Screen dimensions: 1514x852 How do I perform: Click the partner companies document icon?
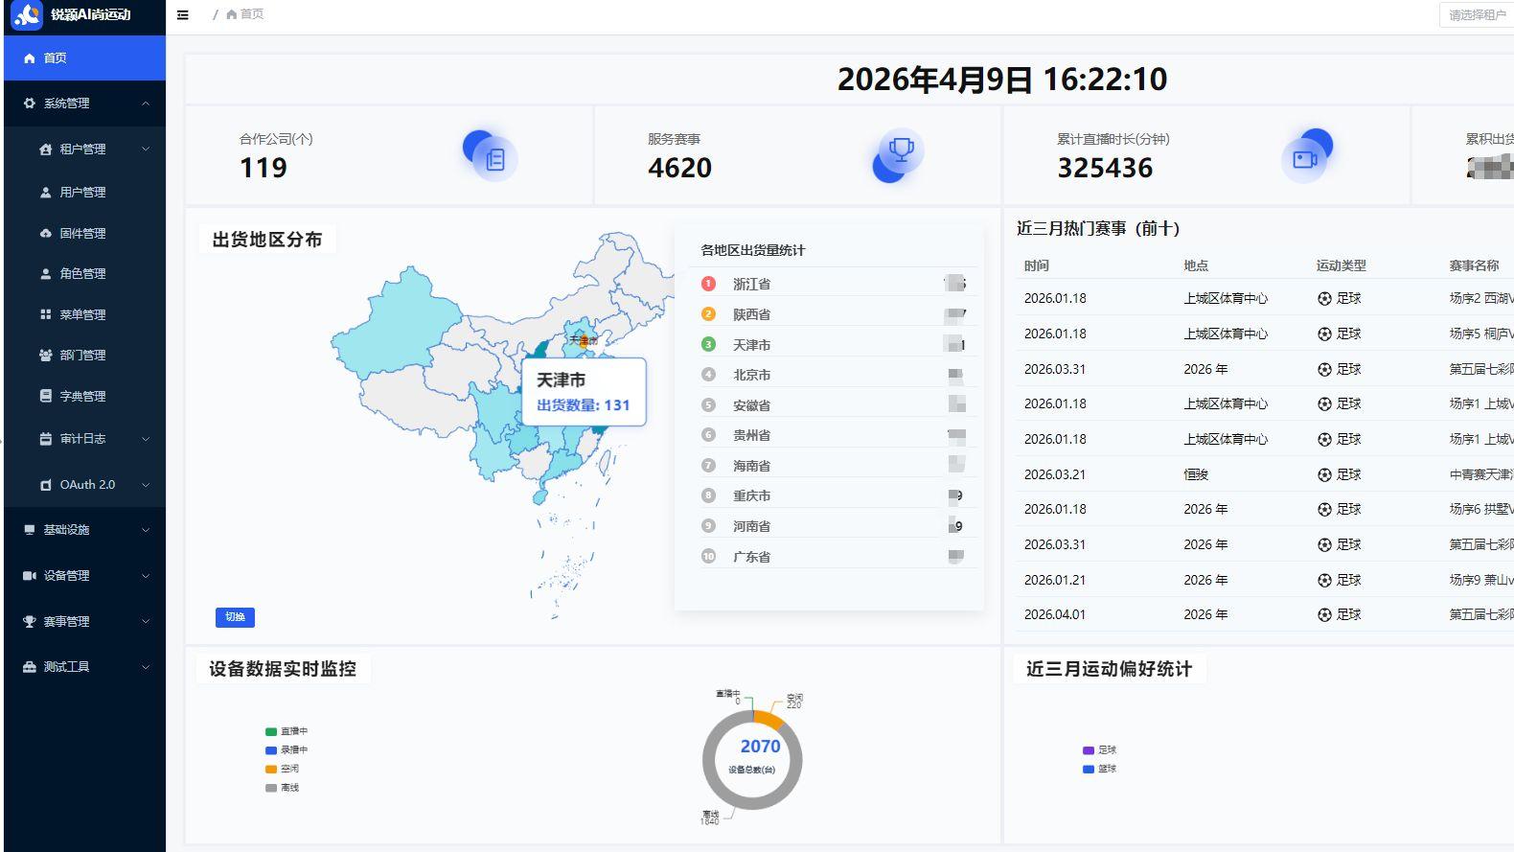point(495,159)
